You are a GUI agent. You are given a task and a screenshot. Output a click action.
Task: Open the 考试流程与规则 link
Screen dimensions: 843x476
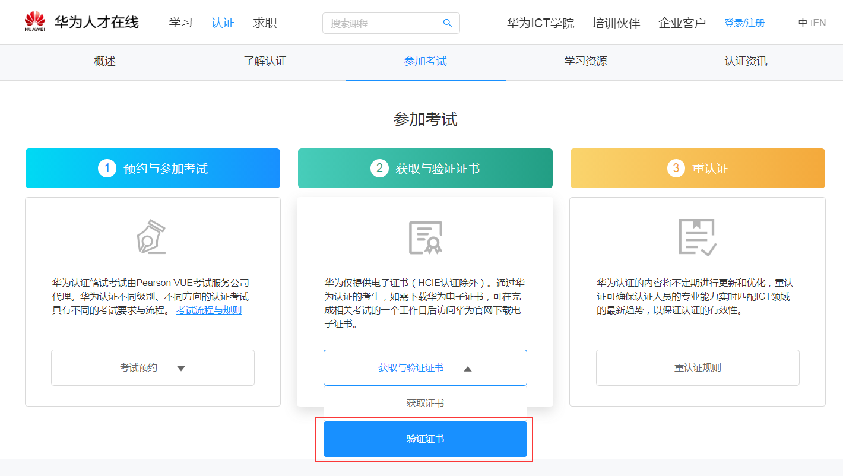[209, 310]
